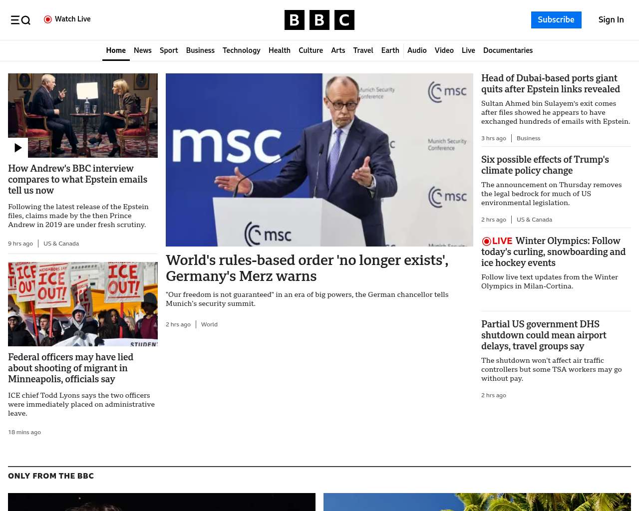Click the Merz MSC podium photo
Viewport: 639px width, 511px height.
(x=319, y=160)
